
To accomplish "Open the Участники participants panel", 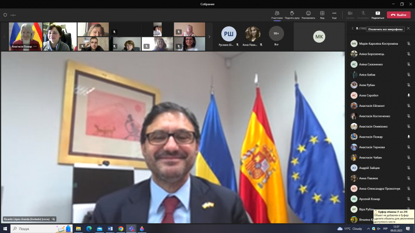I will click(x=277, y=15).
